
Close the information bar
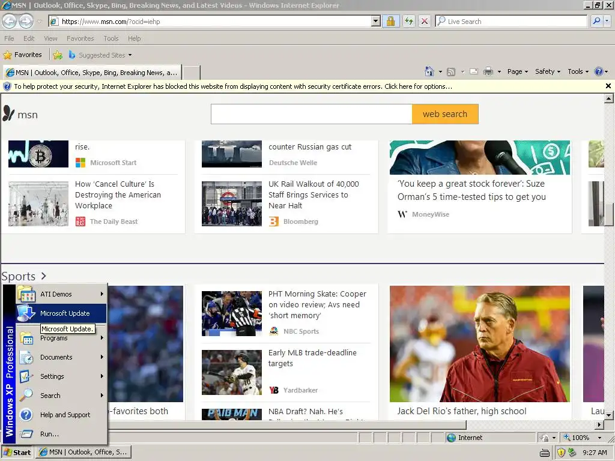(608, 86)
